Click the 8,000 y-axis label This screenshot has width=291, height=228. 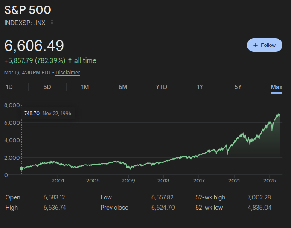(12, 105)
